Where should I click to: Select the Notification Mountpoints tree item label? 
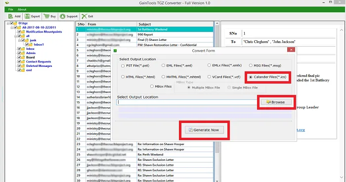(x=44, y=31)
